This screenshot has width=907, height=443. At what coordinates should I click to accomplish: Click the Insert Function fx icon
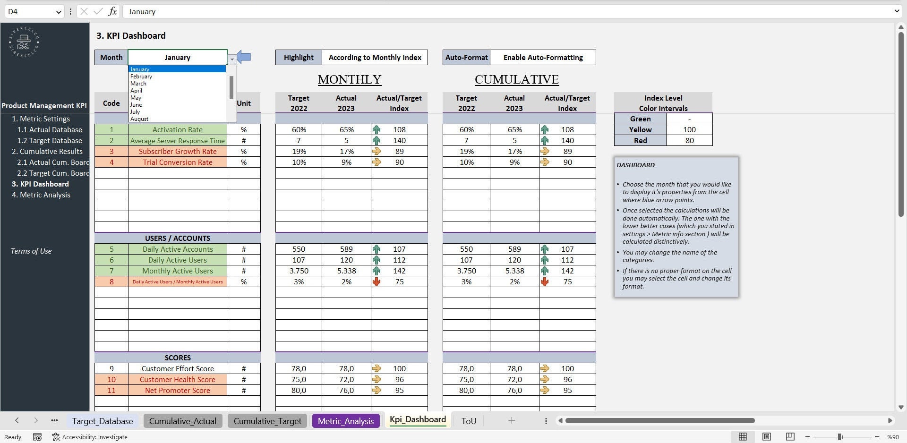click(x=113, y=11)
